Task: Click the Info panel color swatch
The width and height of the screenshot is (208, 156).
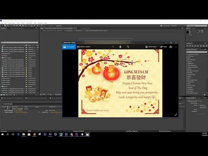Action: click(188, 32)
